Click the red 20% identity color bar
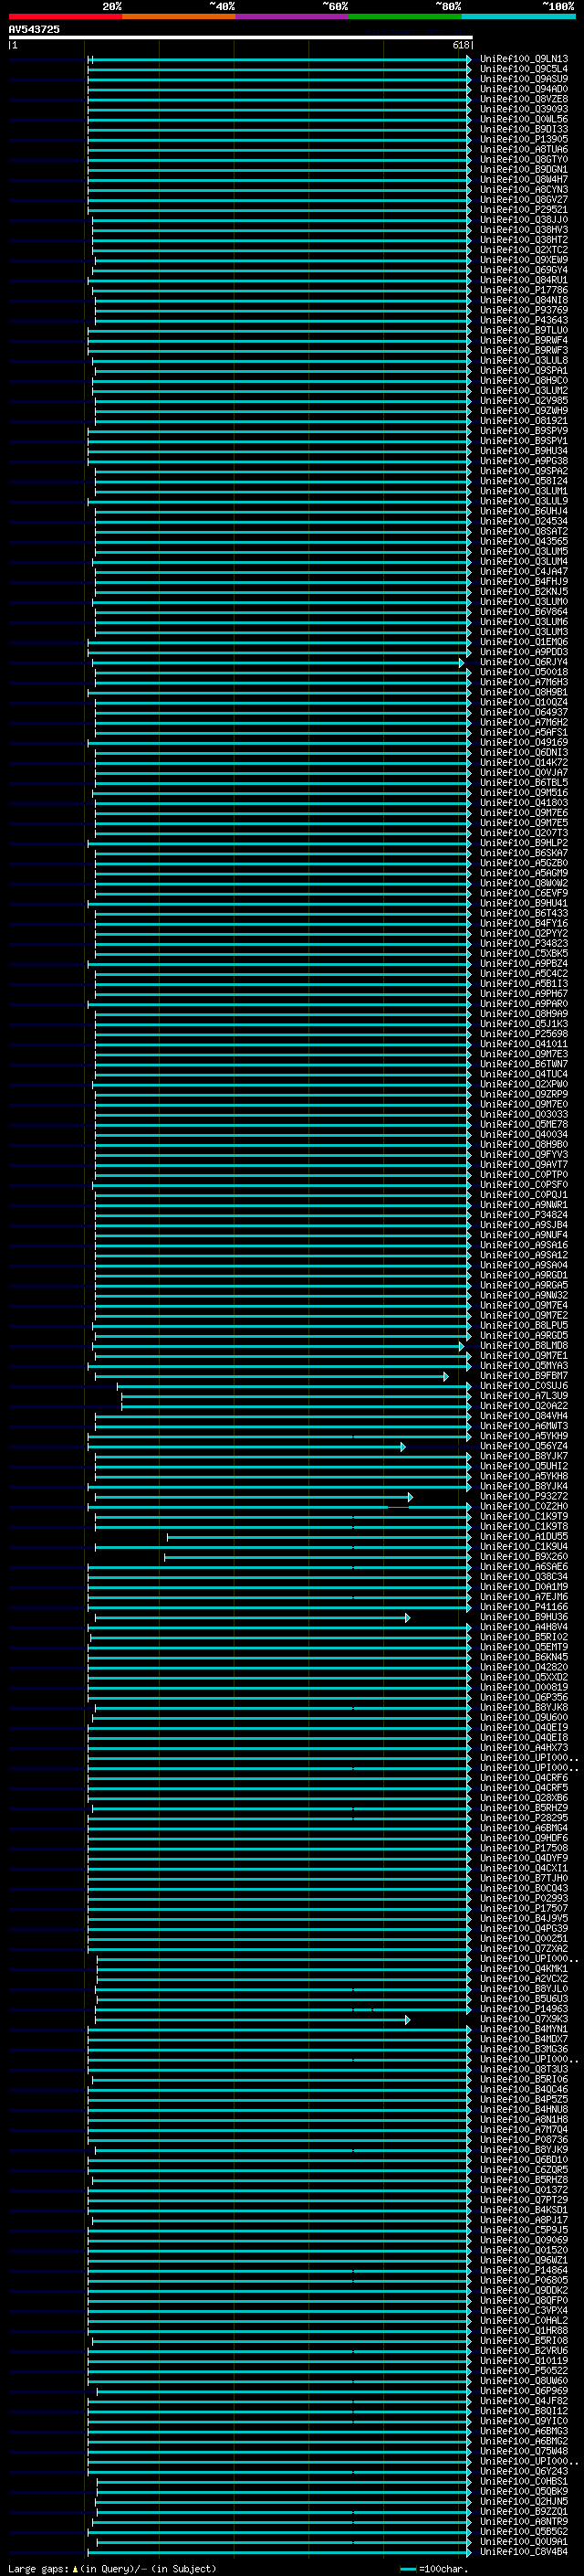Image resolution: width=584 pixels, height=2576 pixels. [65, 16]
